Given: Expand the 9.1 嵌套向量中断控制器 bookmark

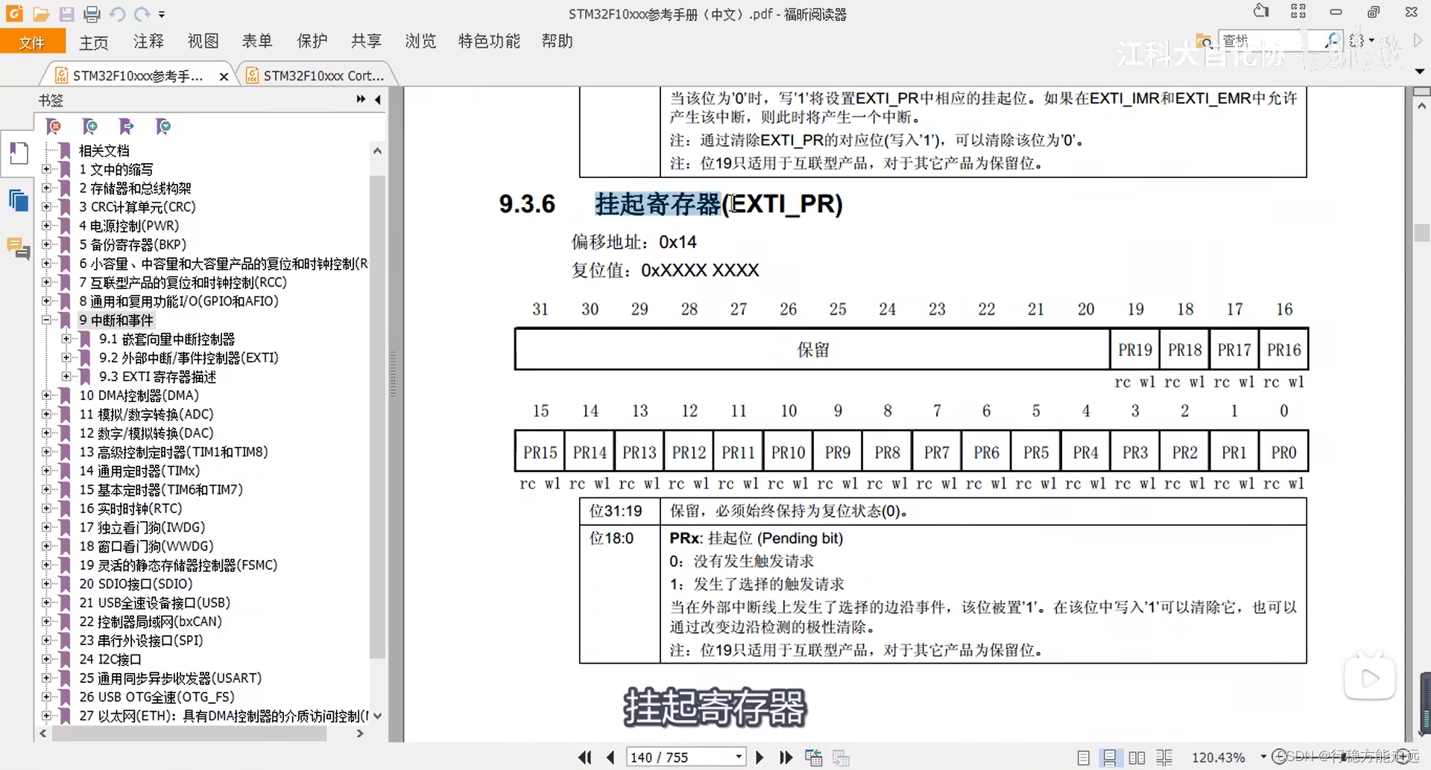Looking at the screenshot, I should [66, 339].
